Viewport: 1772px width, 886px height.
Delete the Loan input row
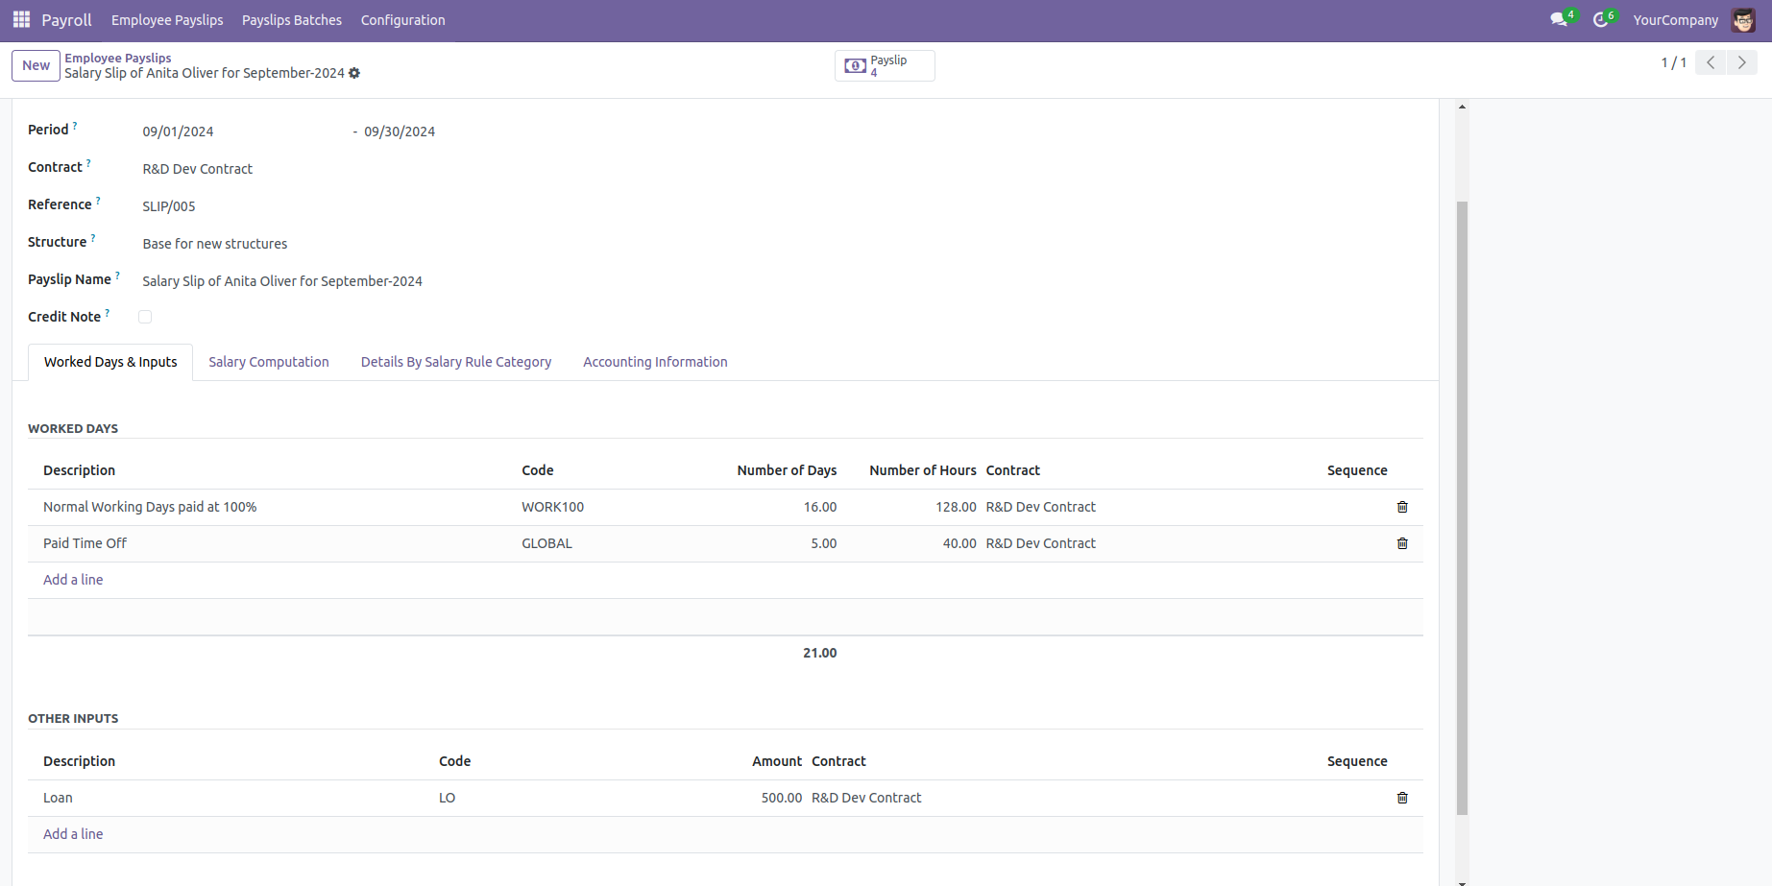(1402, 798)
